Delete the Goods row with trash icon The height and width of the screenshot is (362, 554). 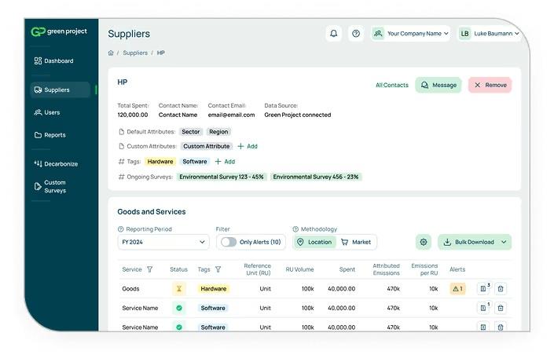coord(501,288)
